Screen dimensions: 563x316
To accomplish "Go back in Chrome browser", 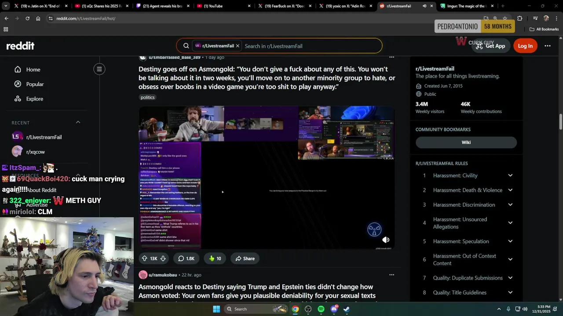I will tap(6, 18).
